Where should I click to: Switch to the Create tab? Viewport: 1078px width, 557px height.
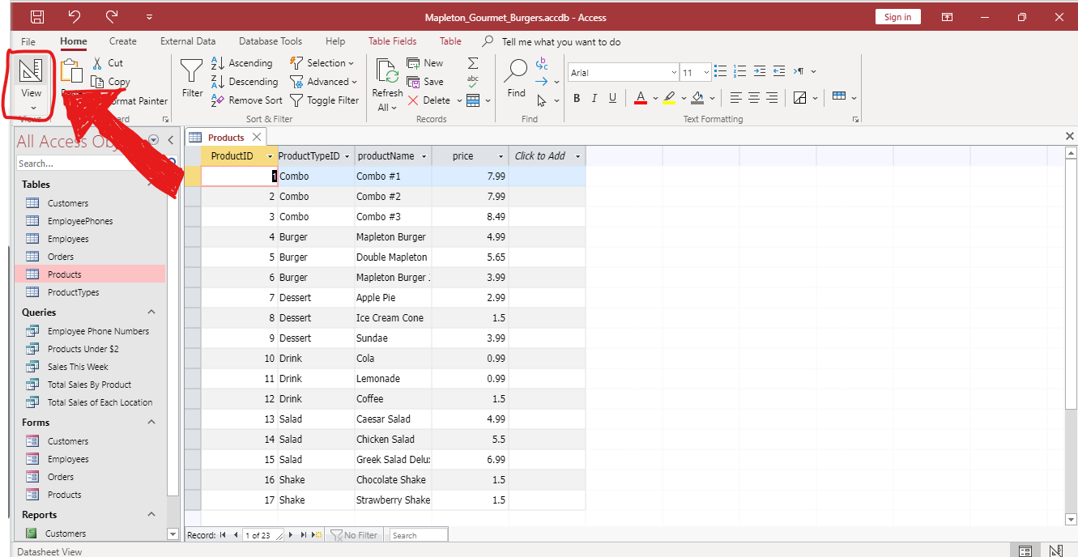123,41
